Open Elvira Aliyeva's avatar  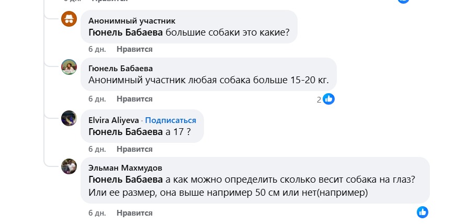coord(70,118)
